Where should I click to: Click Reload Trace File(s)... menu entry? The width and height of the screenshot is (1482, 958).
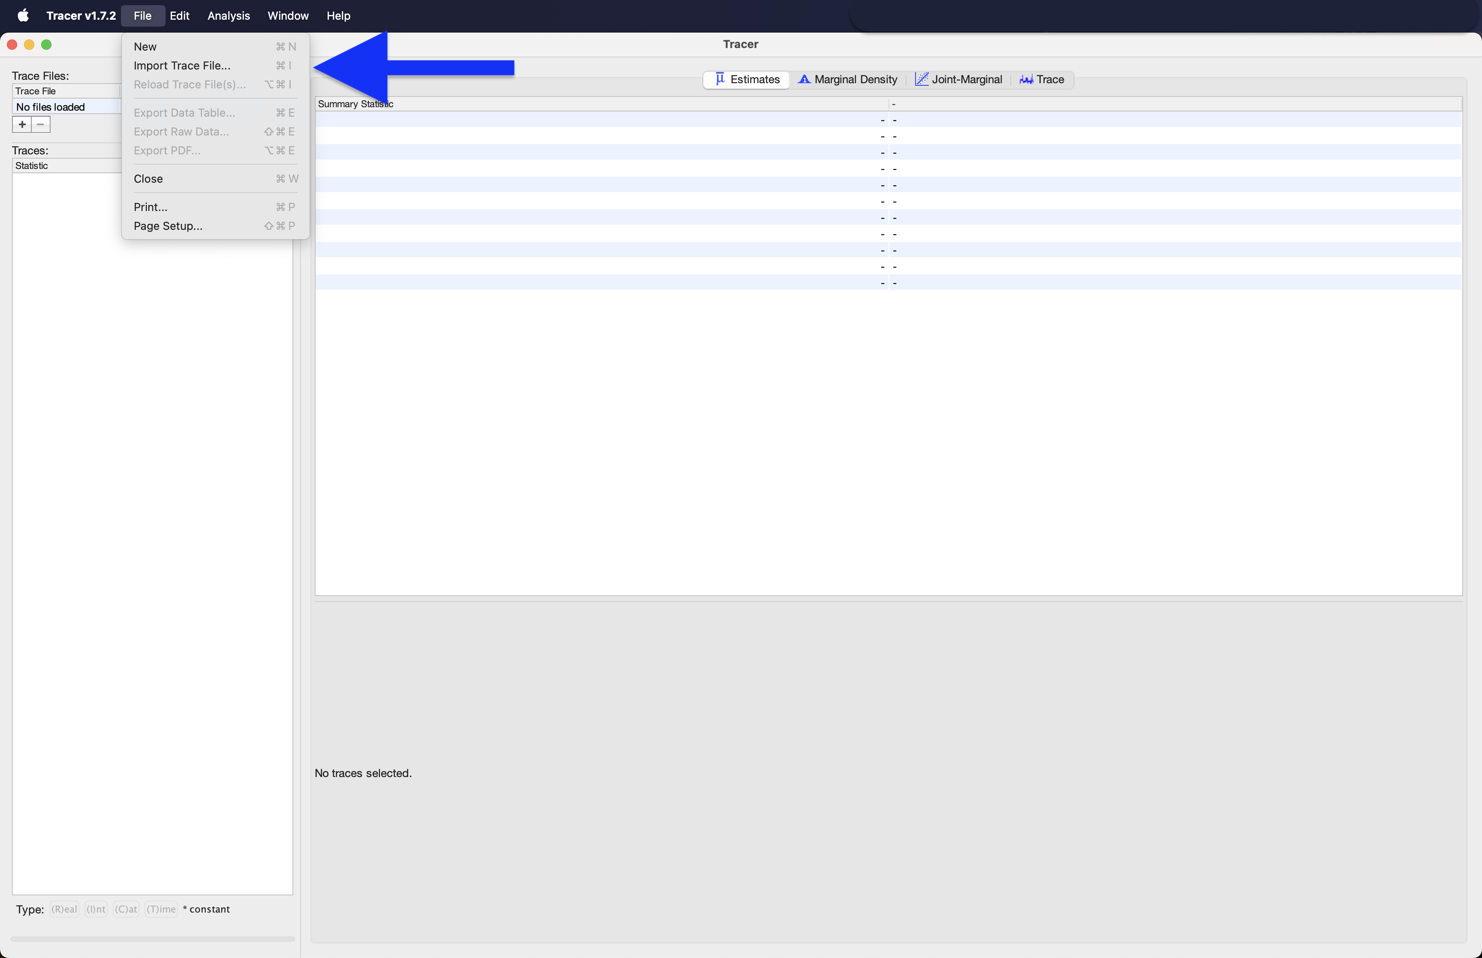click(215, 84)
